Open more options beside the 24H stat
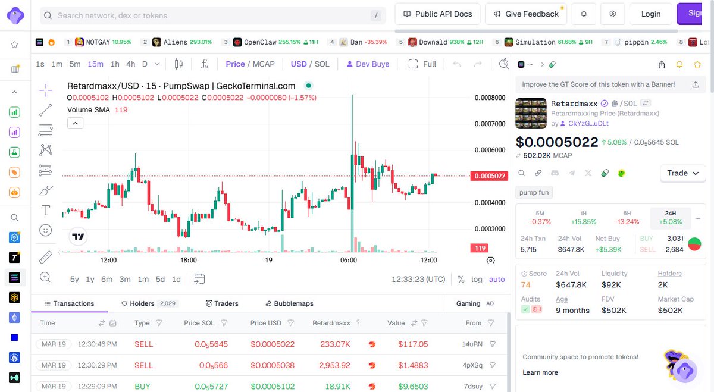 click(698, 218)
